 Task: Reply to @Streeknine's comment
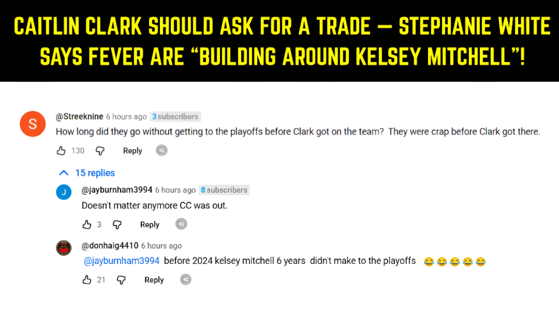(x=133, y=150)
